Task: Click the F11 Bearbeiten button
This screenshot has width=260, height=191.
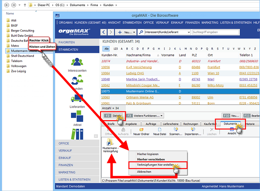Action: point(251,116)
